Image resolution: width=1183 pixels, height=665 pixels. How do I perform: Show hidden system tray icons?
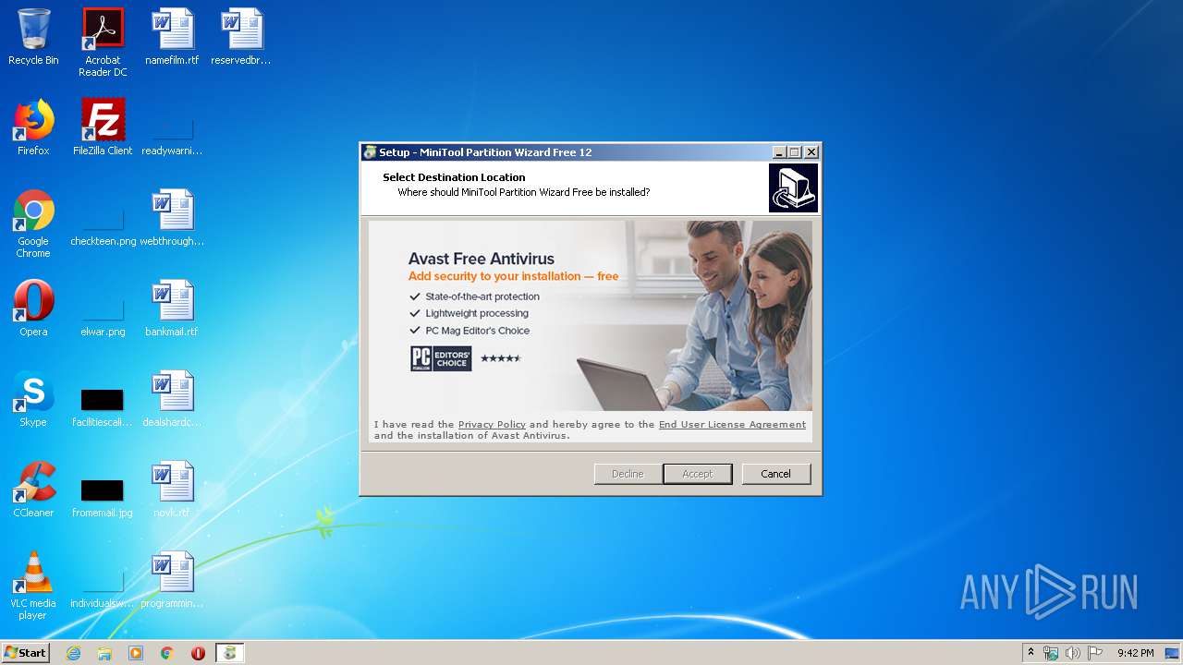point(1031,653)
